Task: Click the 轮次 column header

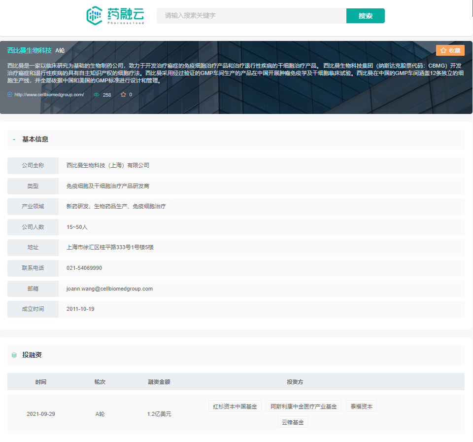Action: 100,382
